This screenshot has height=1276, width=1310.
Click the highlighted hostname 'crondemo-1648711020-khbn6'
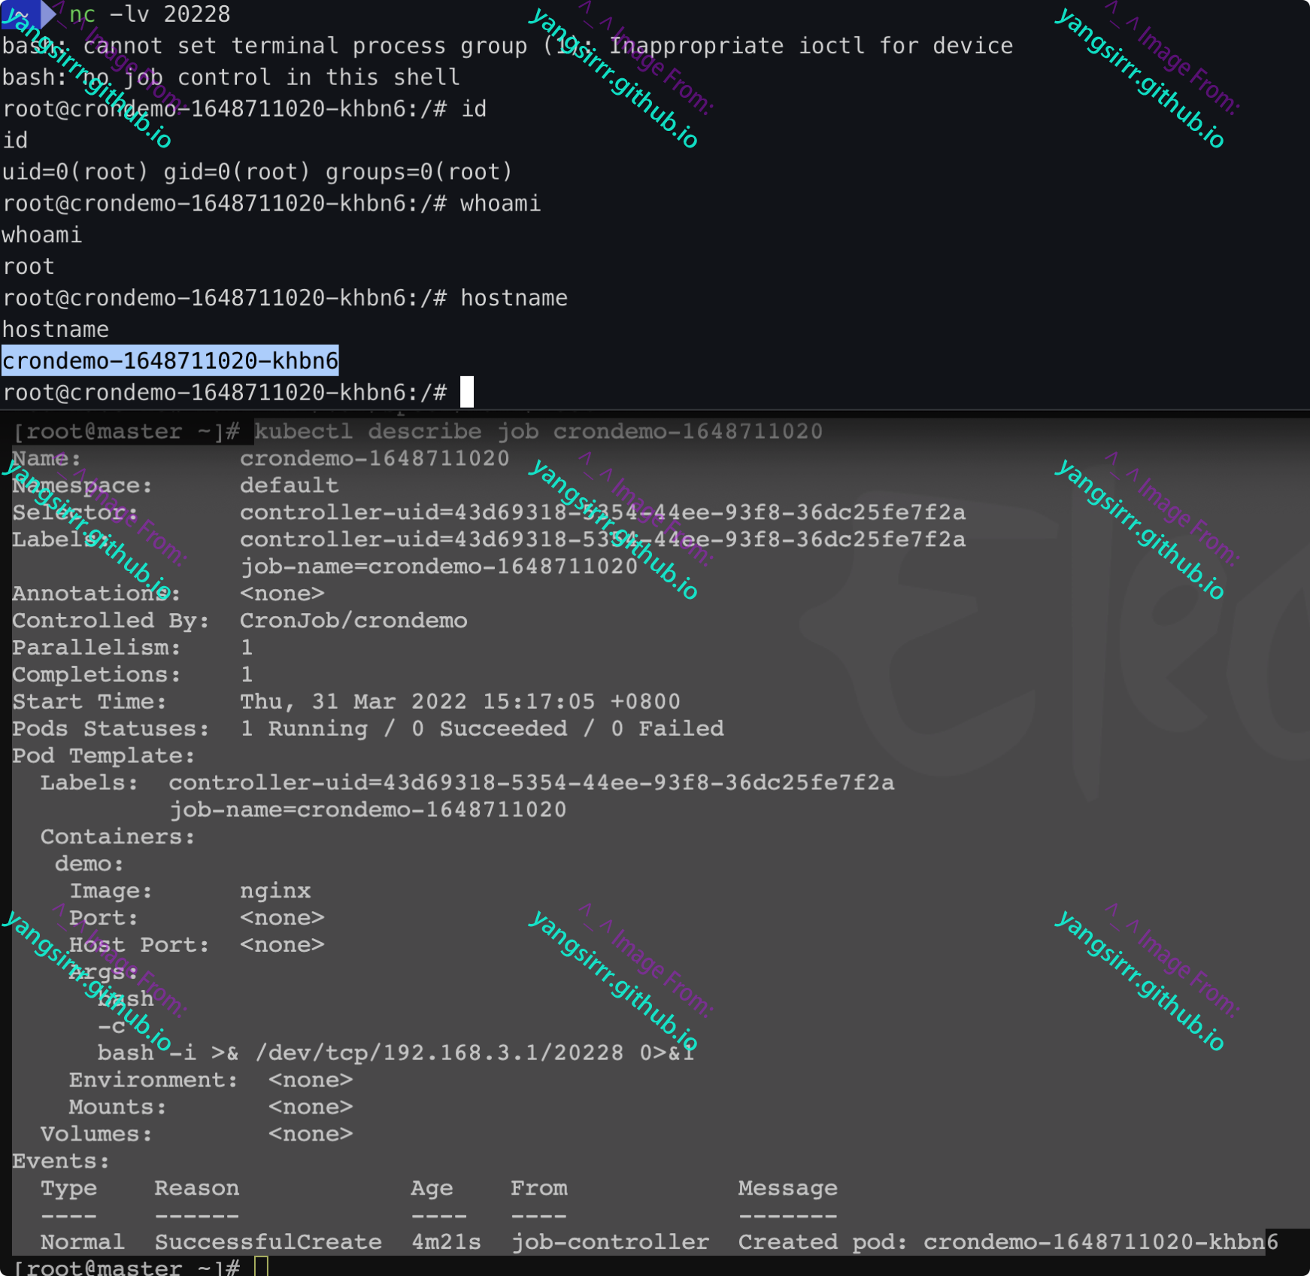point(170,361)
